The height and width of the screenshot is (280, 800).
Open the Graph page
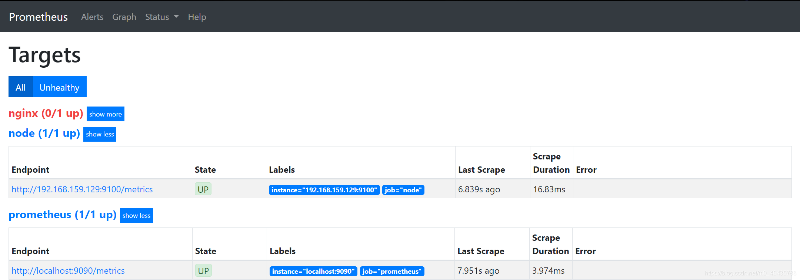(124, 17)
